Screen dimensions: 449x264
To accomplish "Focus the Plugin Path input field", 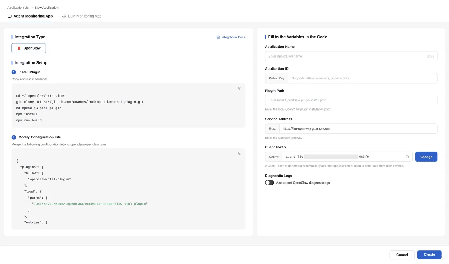I will tap(351, 100).
